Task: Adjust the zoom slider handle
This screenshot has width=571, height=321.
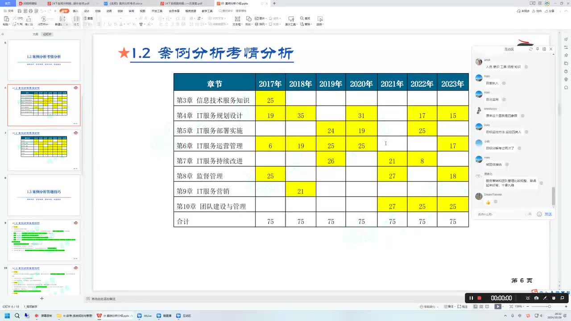Action: click(549, 307)
